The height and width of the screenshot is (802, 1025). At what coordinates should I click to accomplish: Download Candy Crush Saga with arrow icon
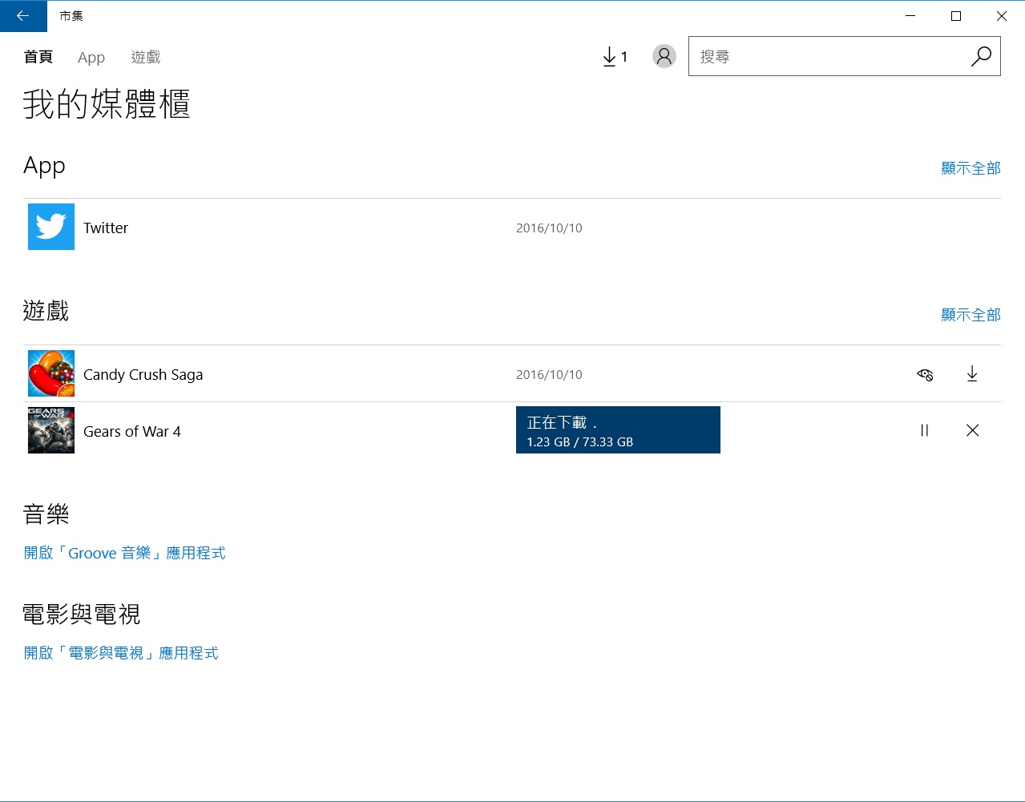point(971,374)
